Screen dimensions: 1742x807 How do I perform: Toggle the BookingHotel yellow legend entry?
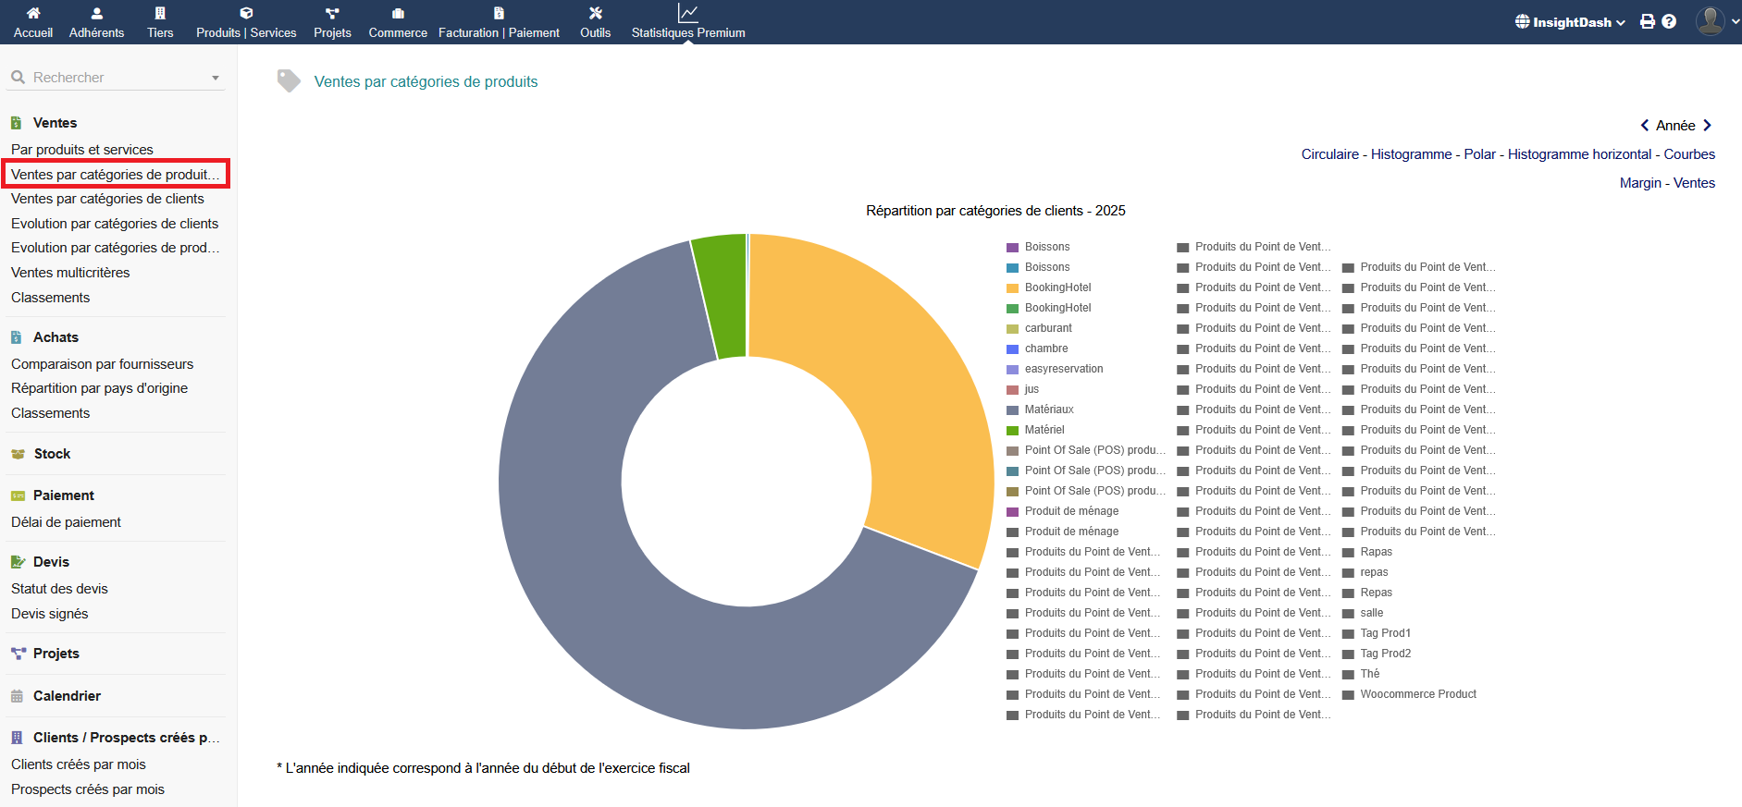1057,287
